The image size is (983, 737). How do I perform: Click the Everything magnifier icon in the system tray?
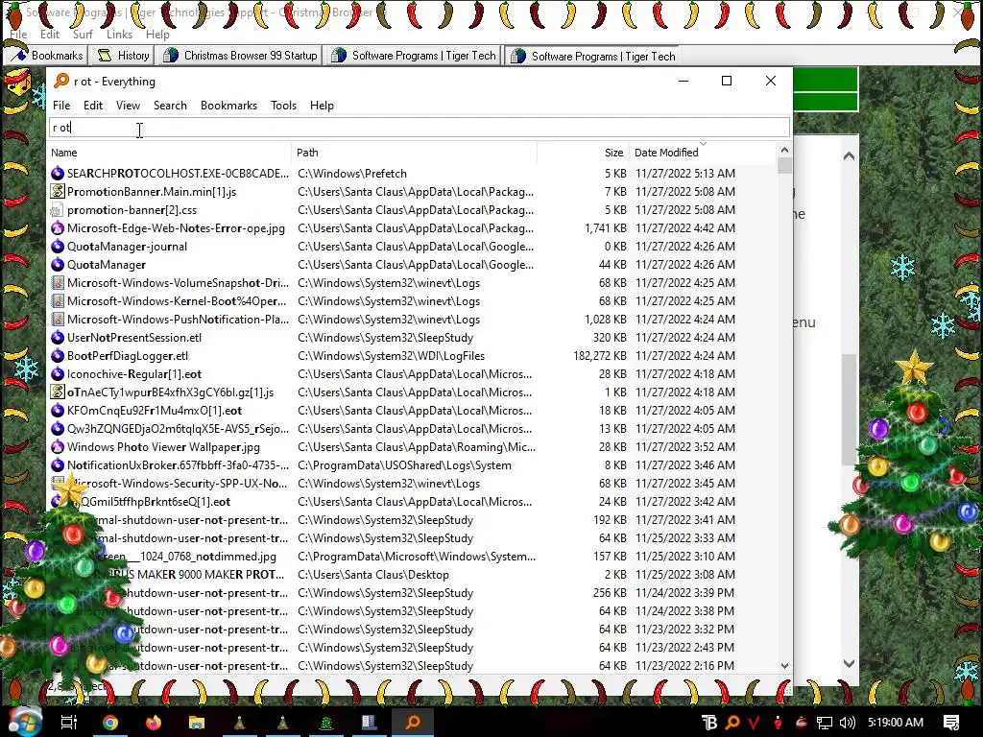(731, 723)
